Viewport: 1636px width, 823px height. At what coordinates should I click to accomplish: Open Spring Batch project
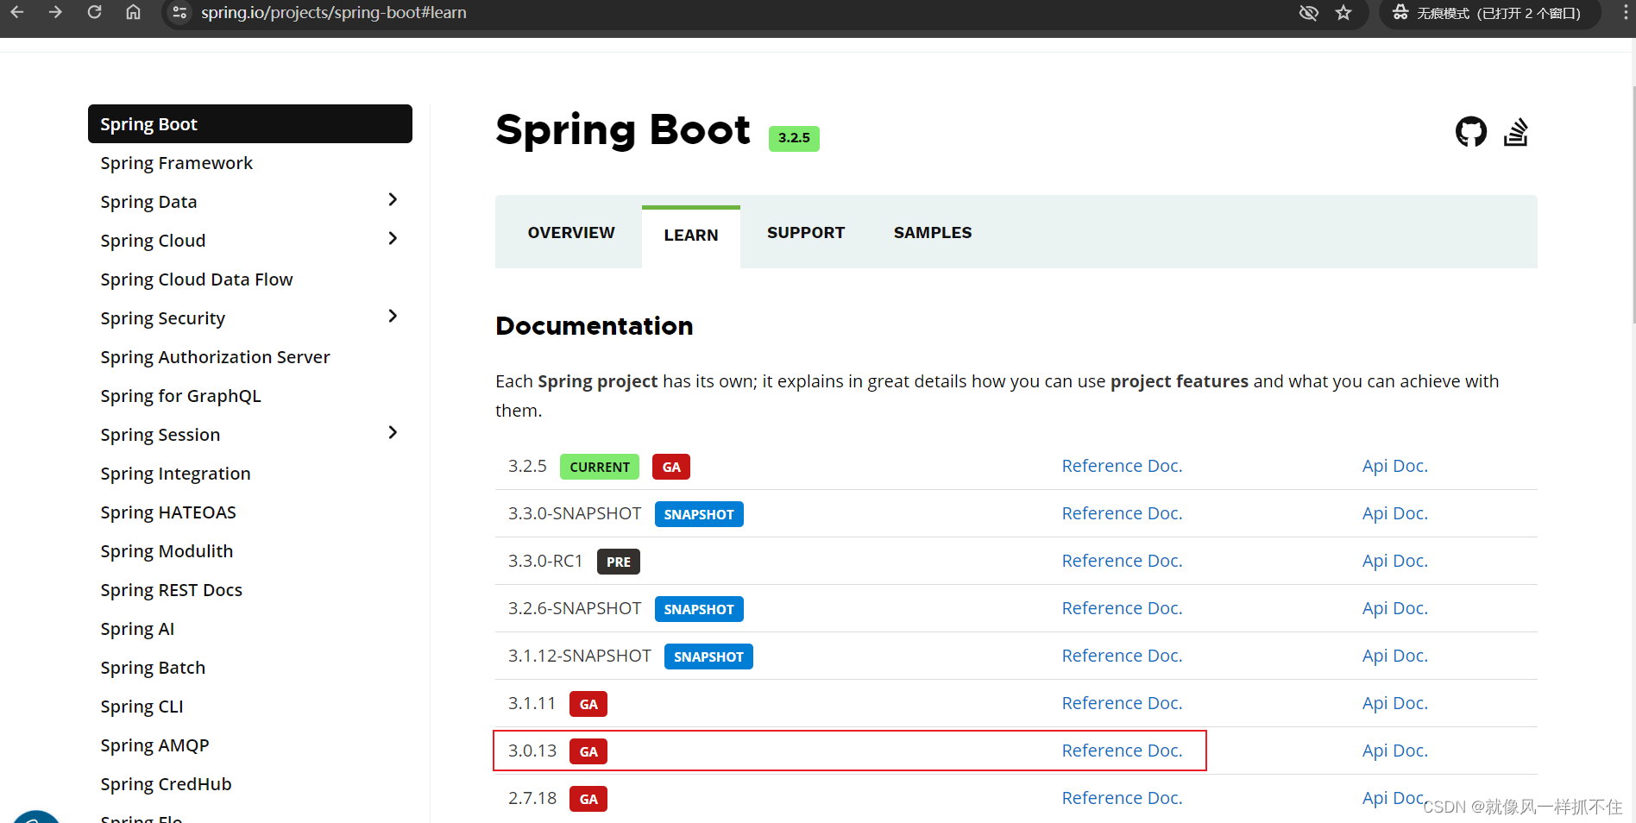point(153,668)
